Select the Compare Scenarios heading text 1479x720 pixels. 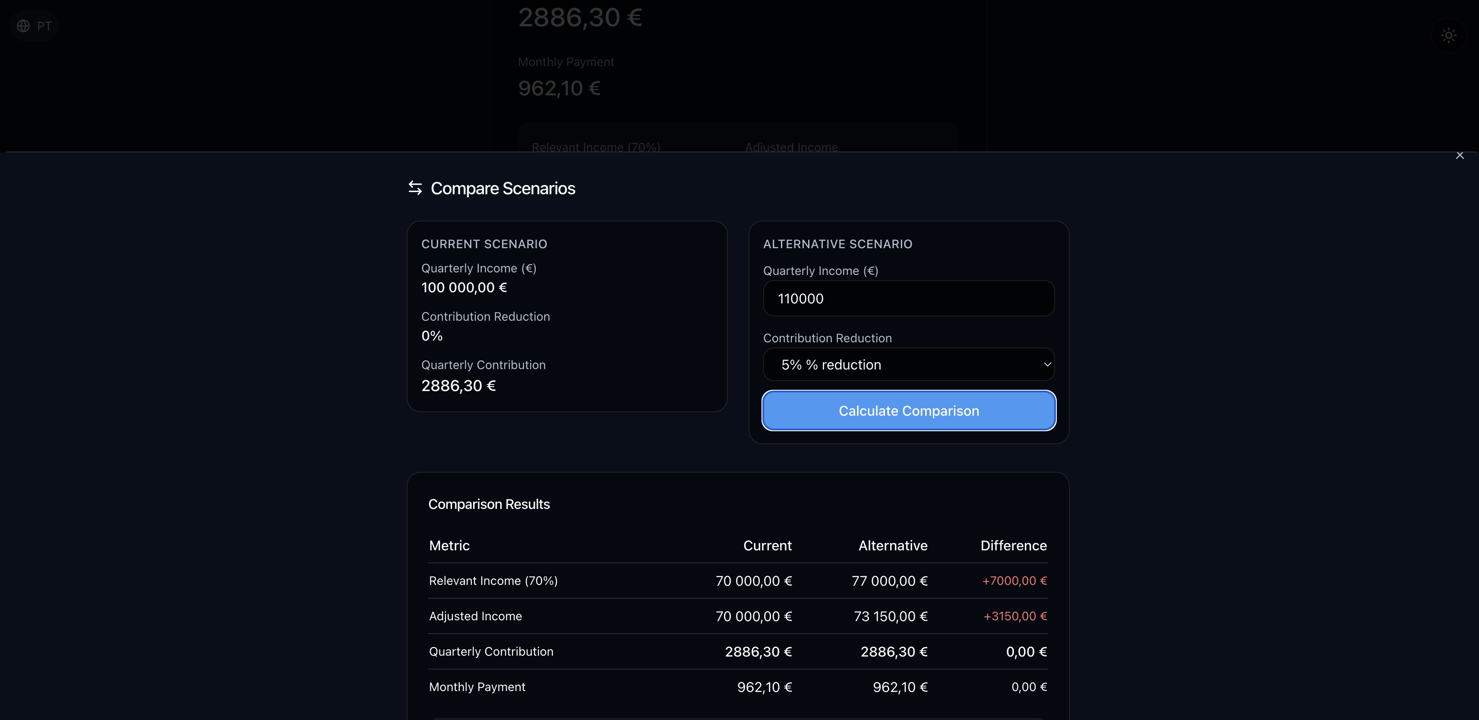(x=502, y=188)
